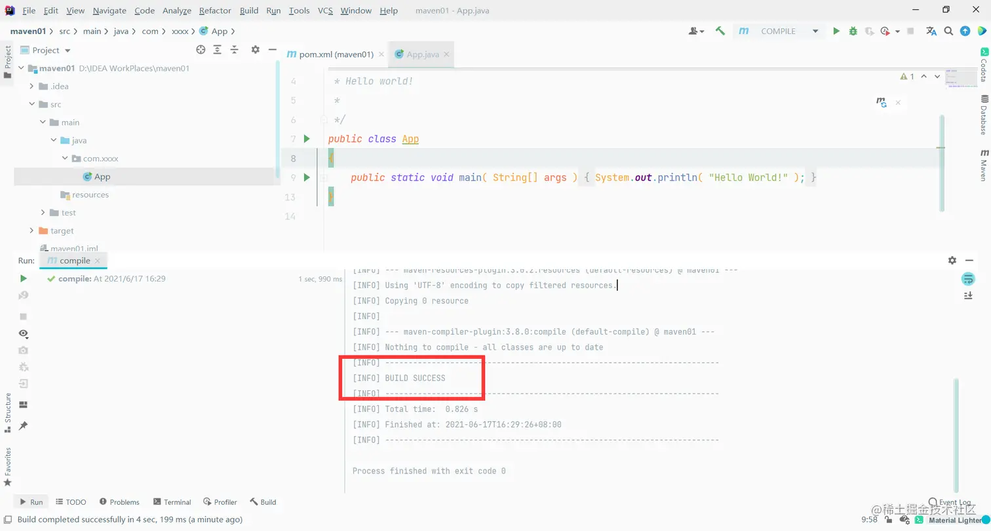
Task: Open the Translate icon in the toolbar
Action: click(x=931, y=31)
